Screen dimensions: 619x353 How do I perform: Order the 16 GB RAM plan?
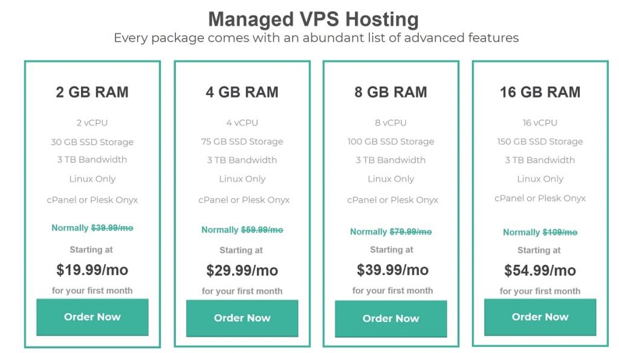540,317
